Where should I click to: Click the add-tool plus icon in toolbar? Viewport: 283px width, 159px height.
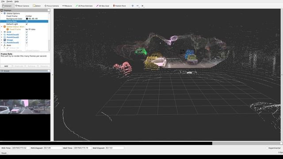[133, 6]
